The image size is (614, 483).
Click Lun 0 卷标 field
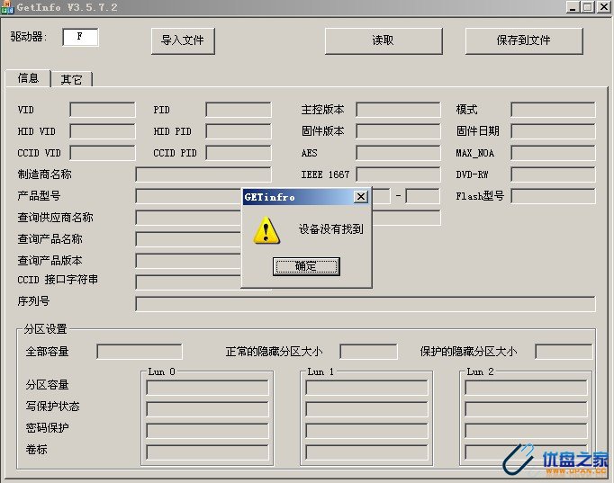[x=208, y=452]
